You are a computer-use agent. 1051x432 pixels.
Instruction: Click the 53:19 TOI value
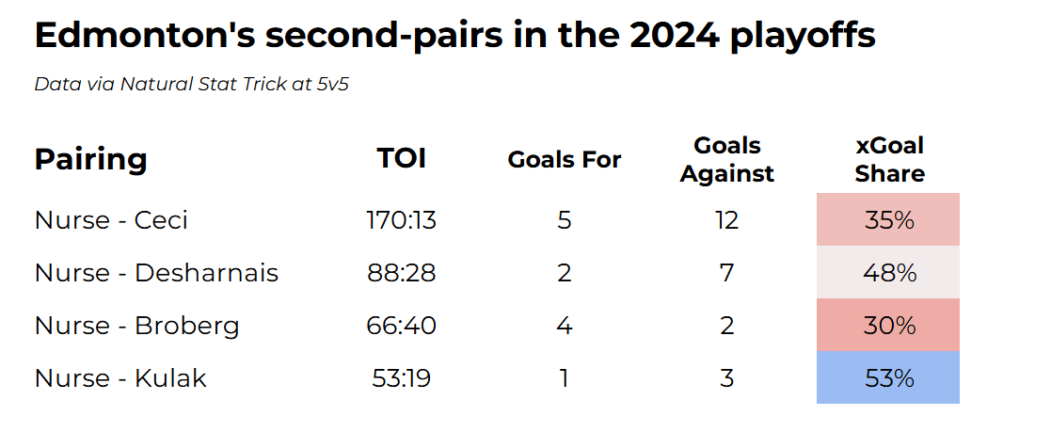[x=401, y=378]
